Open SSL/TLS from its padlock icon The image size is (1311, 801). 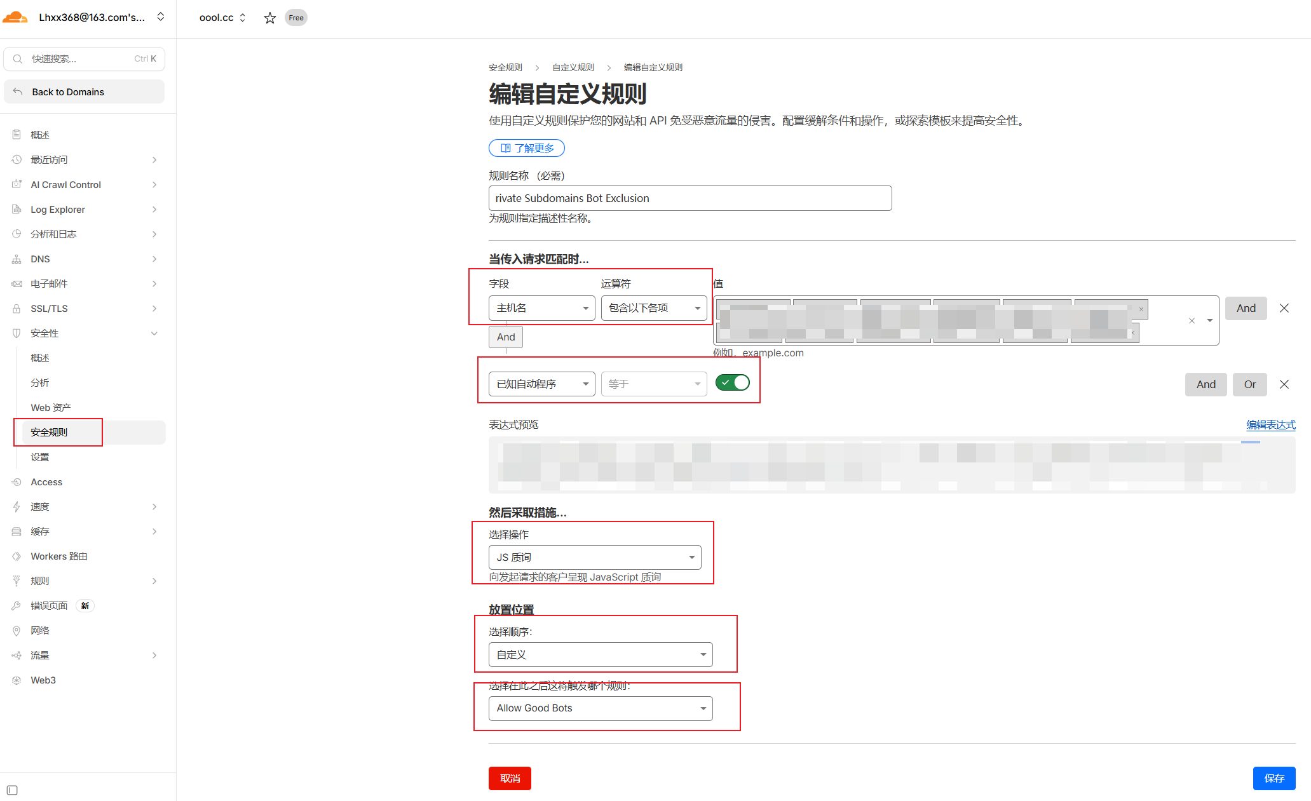click(17, 308)
